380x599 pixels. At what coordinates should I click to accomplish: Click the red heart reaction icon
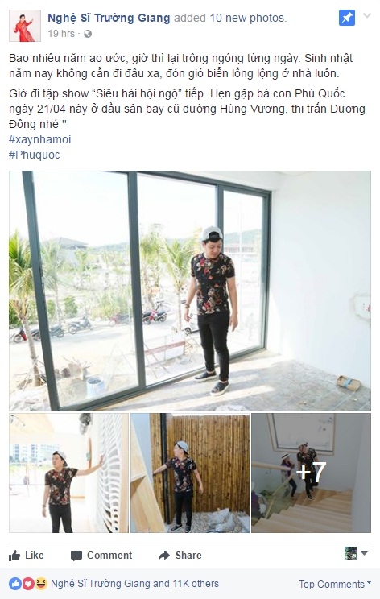point(28,584)
